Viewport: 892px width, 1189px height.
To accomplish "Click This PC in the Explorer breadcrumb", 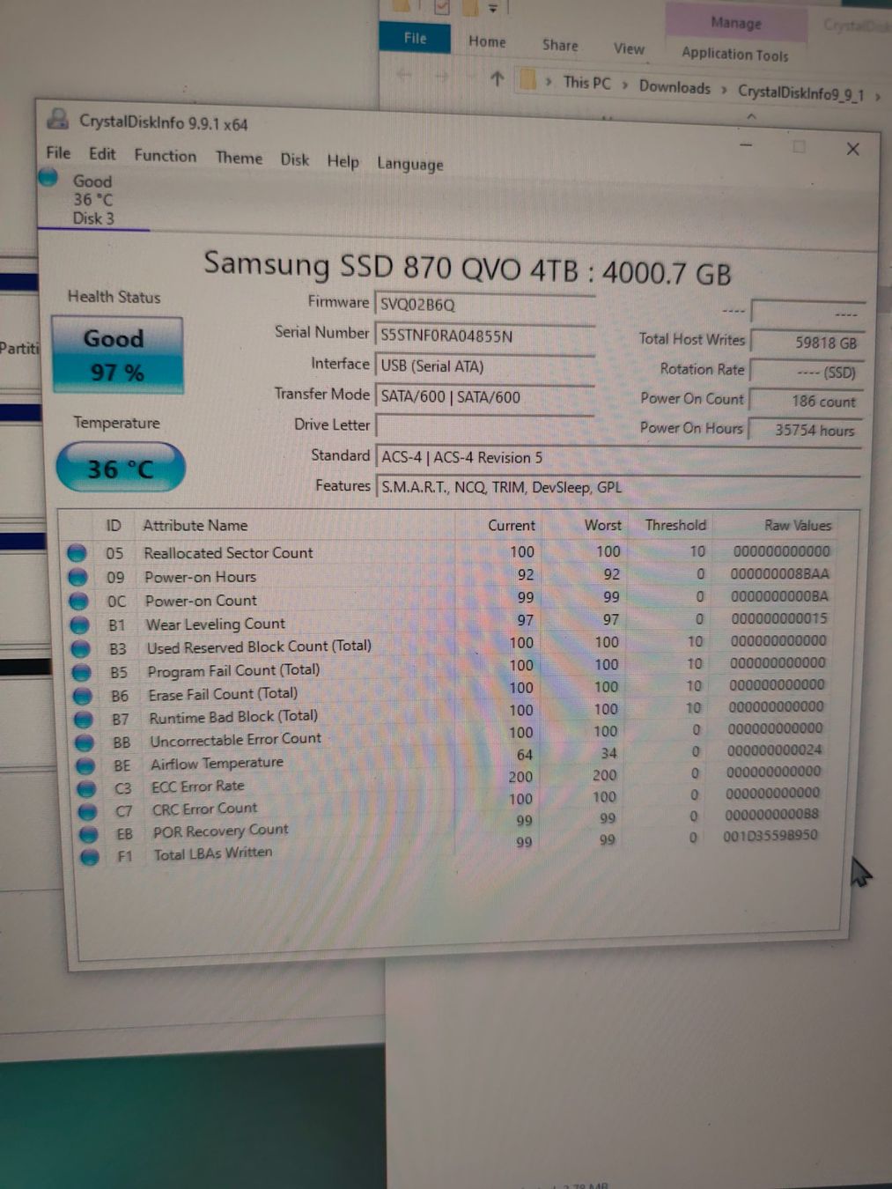I will click(586, 83).
